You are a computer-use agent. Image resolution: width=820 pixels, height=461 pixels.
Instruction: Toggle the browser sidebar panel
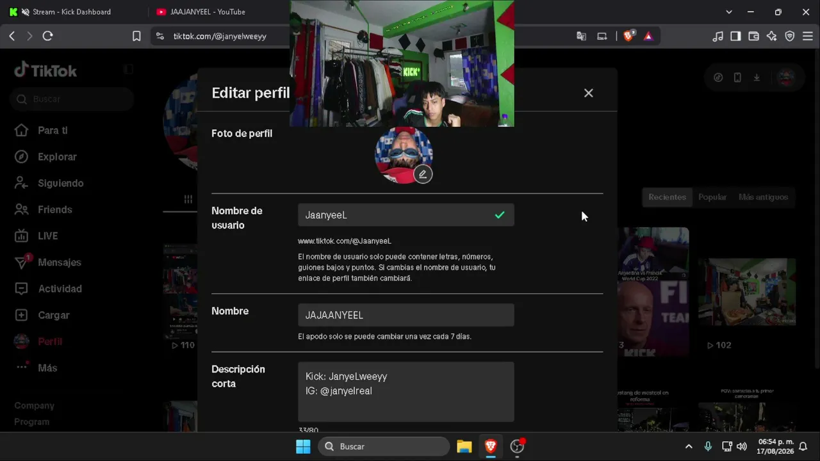(x=735, y=36)
